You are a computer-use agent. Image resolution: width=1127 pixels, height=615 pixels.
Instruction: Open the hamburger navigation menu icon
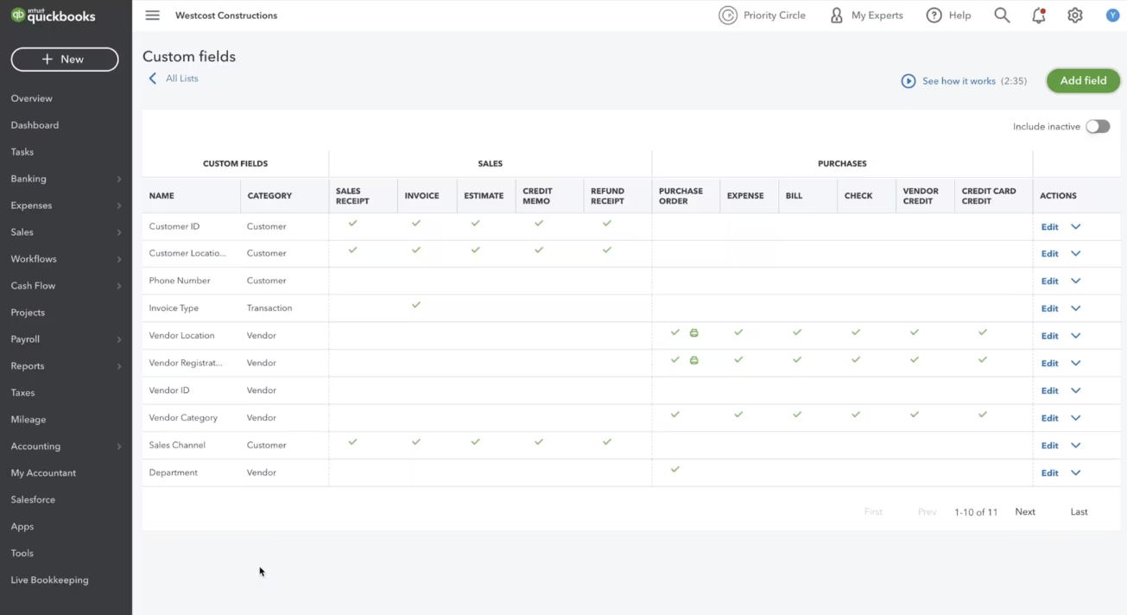(x=153, y=16)
